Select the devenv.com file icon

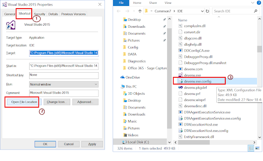click(180, 69)
